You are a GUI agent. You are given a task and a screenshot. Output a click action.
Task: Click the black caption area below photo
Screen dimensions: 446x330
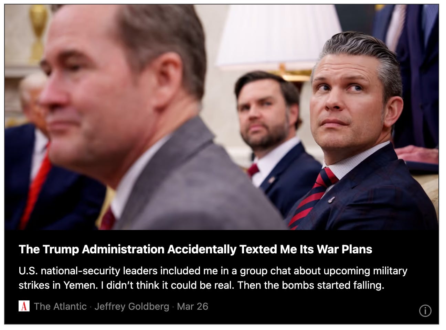pyautogui.click(x=222, y=277)
